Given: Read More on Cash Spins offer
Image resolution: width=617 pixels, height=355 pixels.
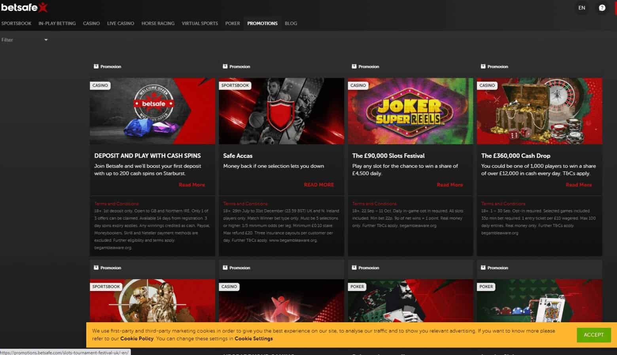Looking at the screenshot, I should (192, 185).
